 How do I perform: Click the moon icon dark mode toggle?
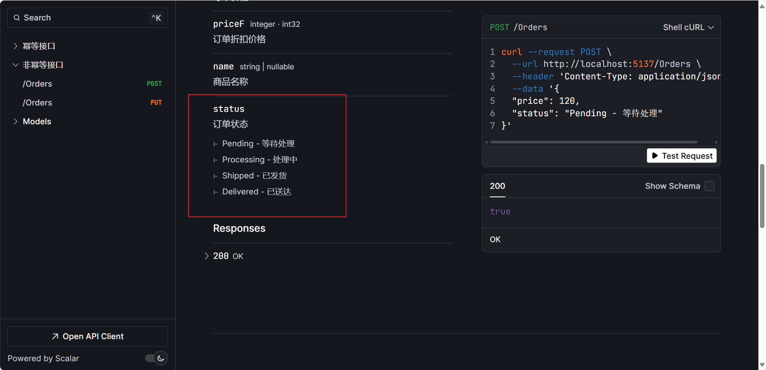pyautogui.click(x=160, y=358)
